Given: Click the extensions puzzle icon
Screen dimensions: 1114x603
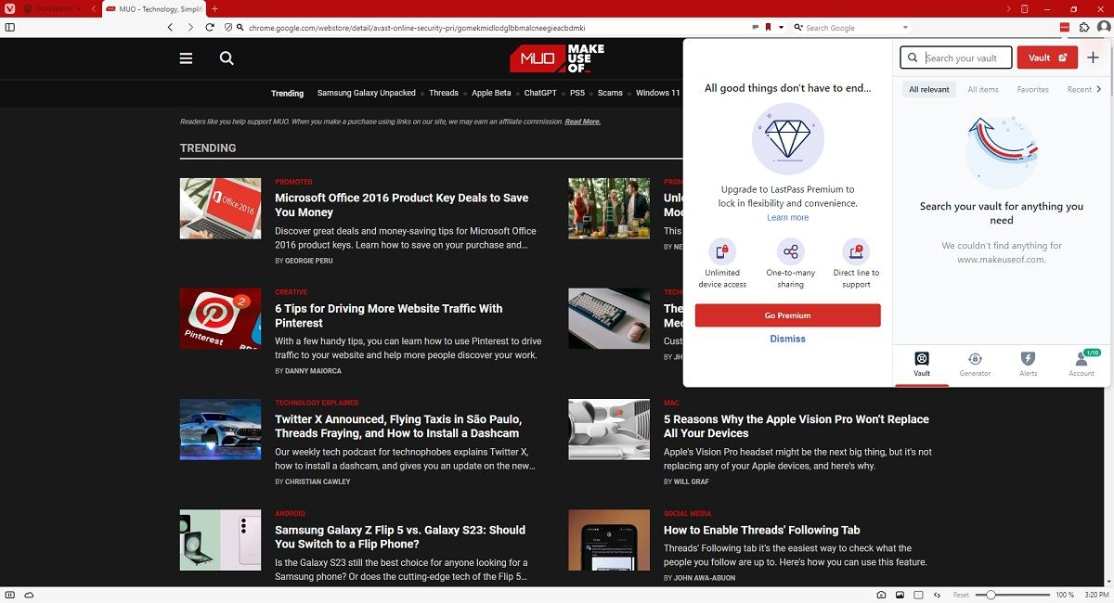Looking at the screenshot, I should (1084, 27).
